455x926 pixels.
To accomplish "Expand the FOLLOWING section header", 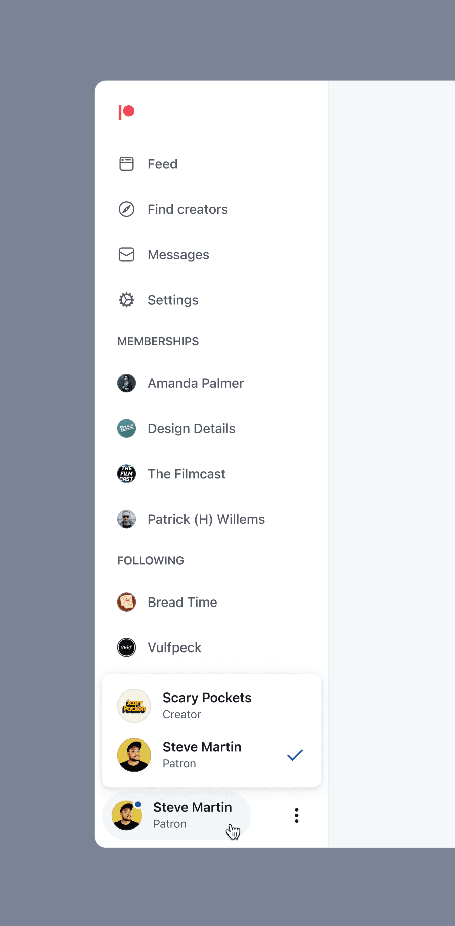I will 150,560.
